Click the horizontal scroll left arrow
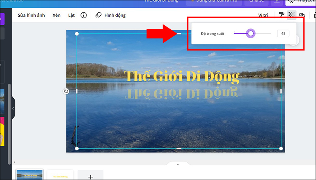Screen dimensions: 316x180 click(x=14, y=162)
